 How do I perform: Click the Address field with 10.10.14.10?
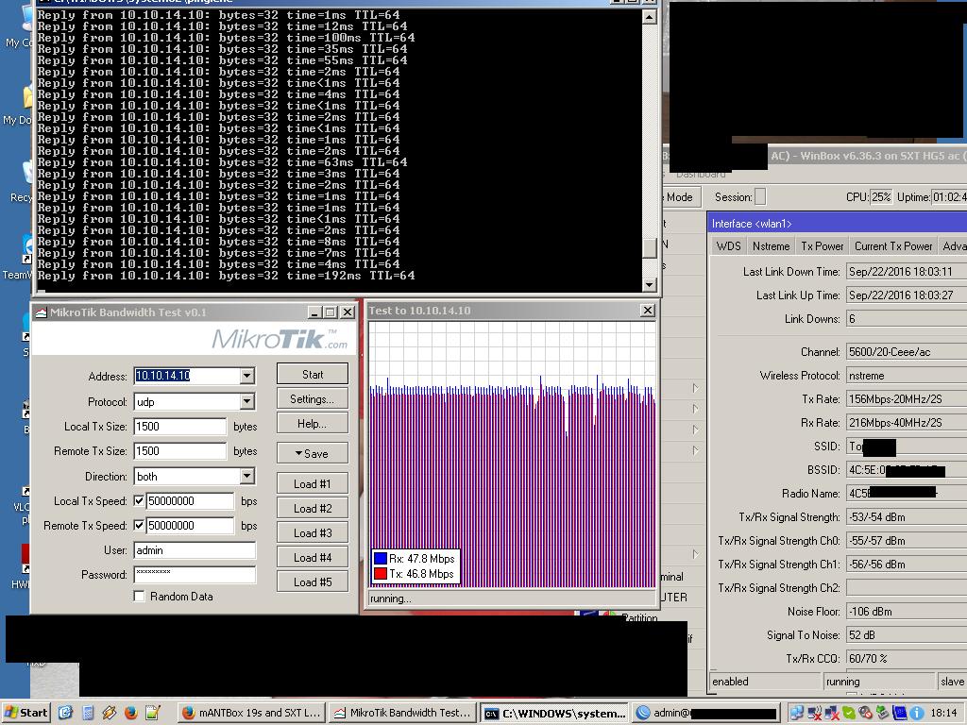[187, 376]
